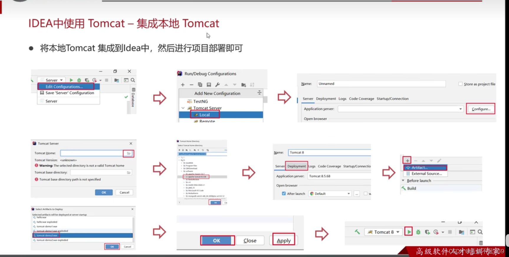509x257 pixels.
Task: Click the run with coverage icon beside Tomcat 8
Action: [427, 232]
